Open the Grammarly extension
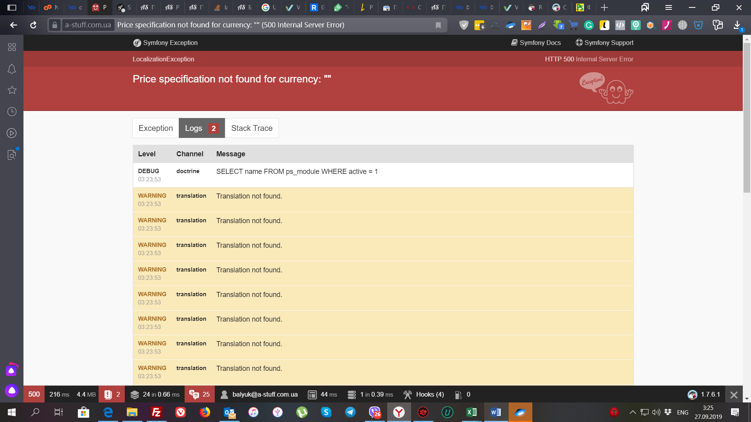 [589, 25]
